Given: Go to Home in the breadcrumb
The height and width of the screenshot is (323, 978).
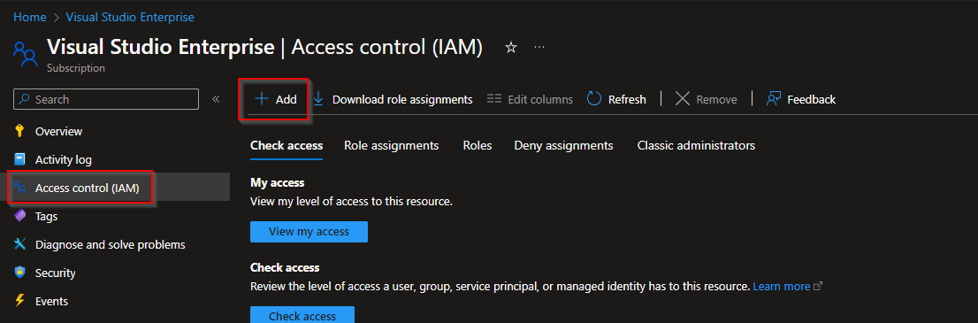Looking at the screenshot, I should 30,17.
